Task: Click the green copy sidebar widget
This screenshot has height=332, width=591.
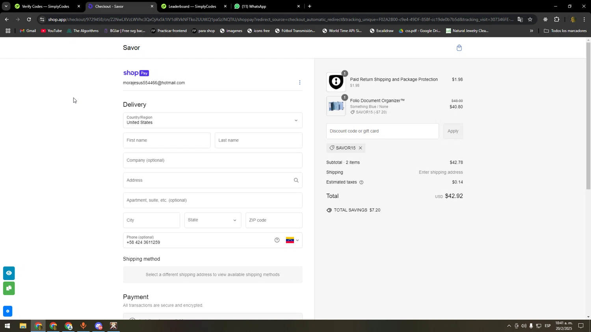Action: point(9,288)
